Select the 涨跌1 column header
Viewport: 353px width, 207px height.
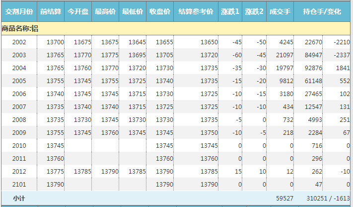coord(230,11)
